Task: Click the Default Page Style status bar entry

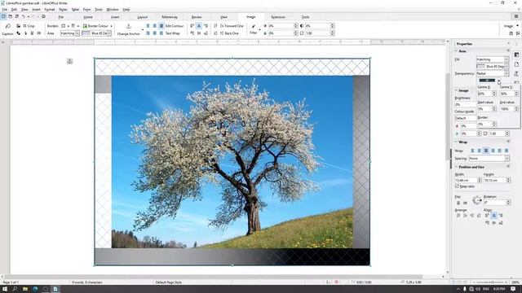Action: pos(169,282)
